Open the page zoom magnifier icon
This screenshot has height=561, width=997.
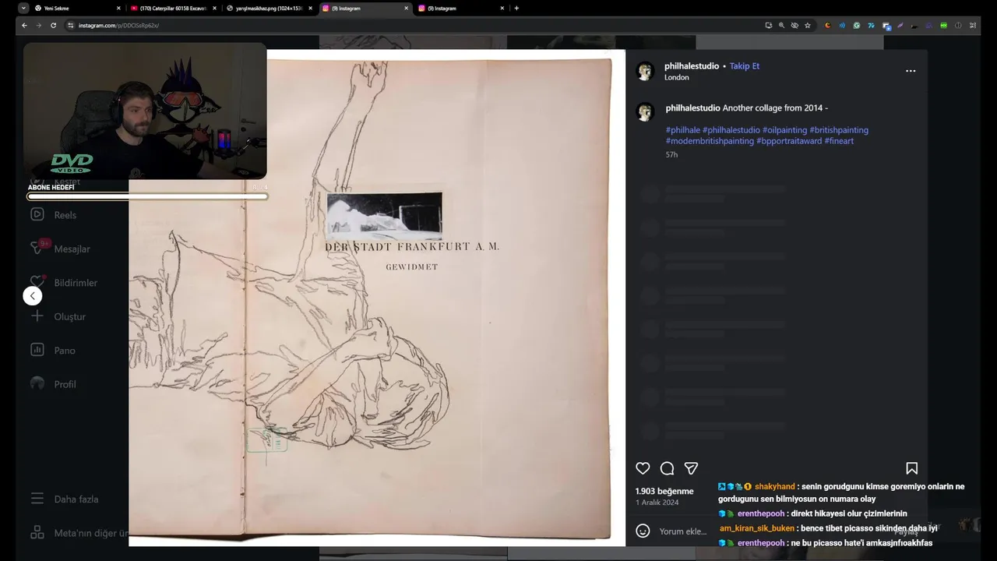pyautogui.click(x=781, y=25)
